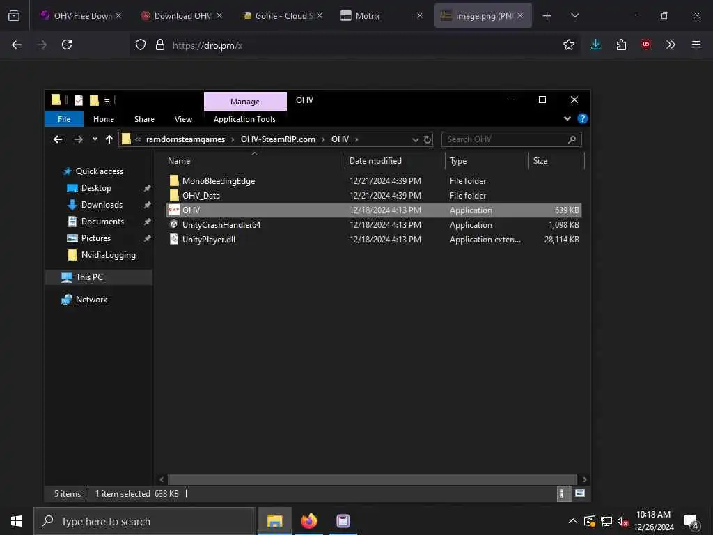Open Pictures in the navigation pane

(x=95, y=238)
